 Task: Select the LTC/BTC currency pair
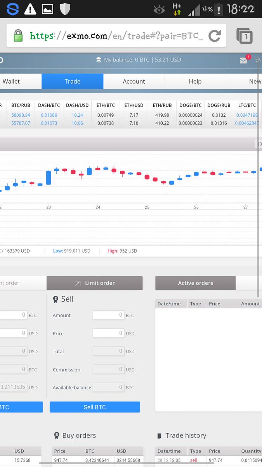pos(247,105)
